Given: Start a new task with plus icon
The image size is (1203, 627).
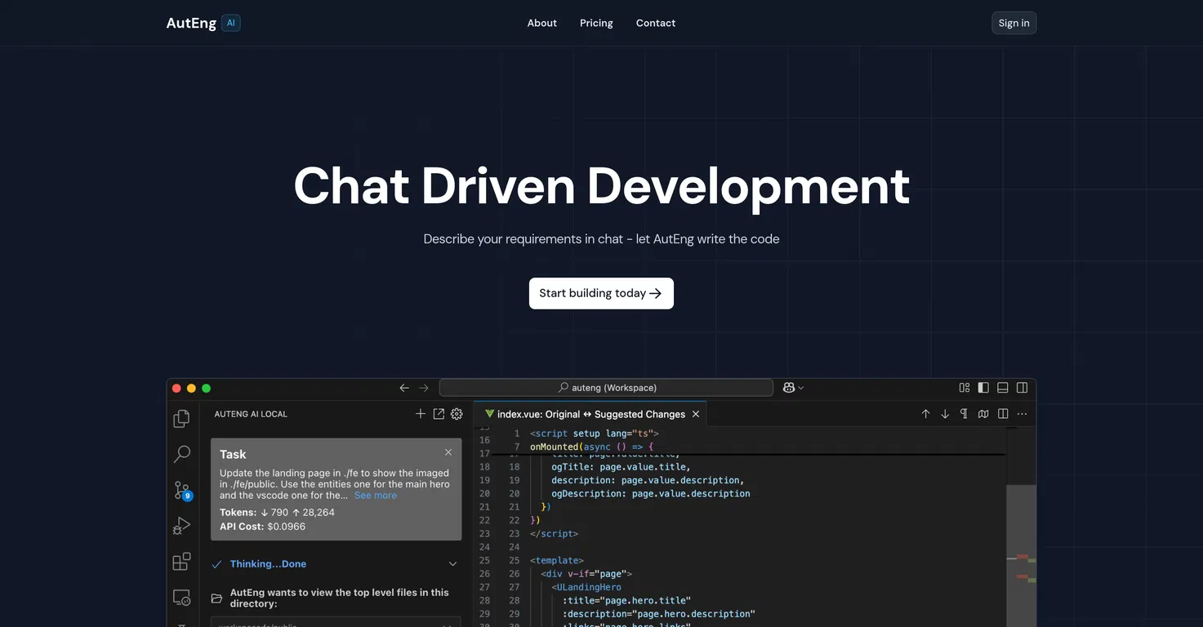Looking at the screenshot, I should pos(421,414).
